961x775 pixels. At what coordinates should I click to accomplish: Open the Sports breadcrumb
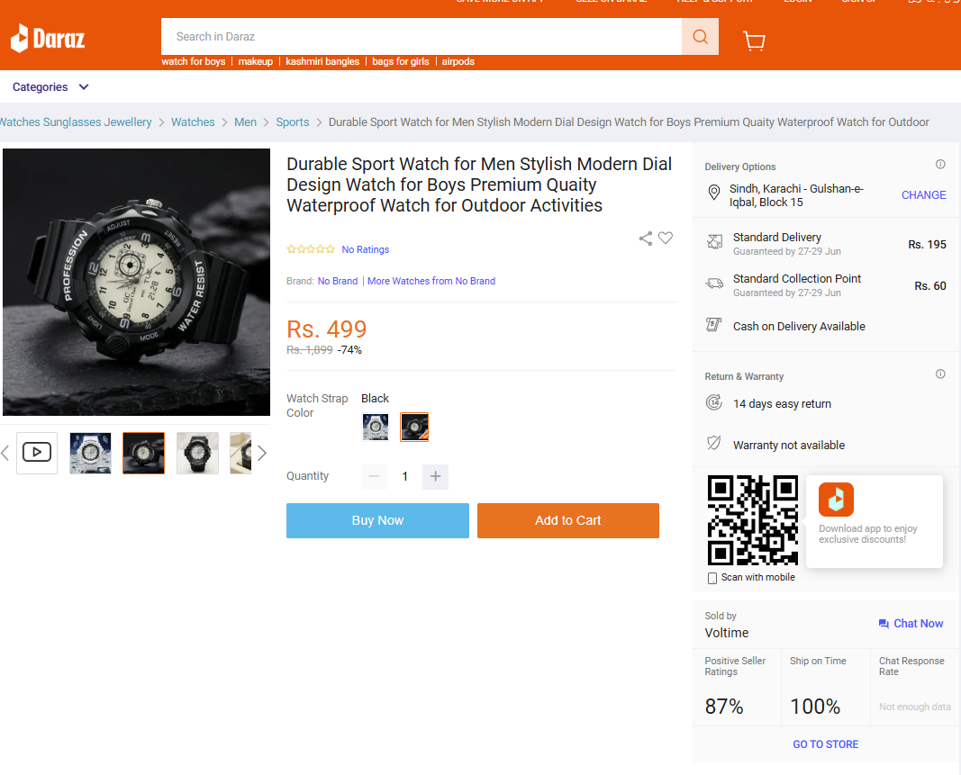click(293, 122)
